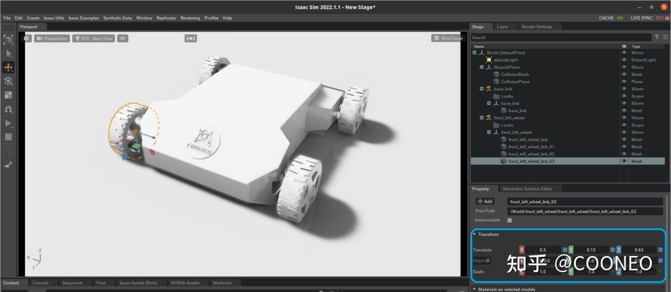Click the arrow Select tool
Screen dimensions: 671x292
[8, 54]
